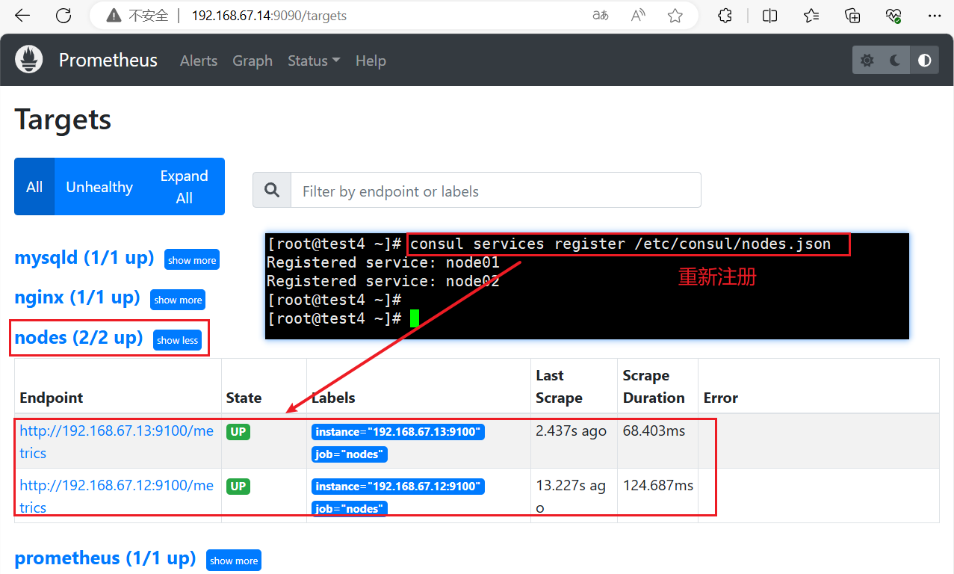Click the browser address bar URL
This screenshot has height=574, width=954.
269,16
